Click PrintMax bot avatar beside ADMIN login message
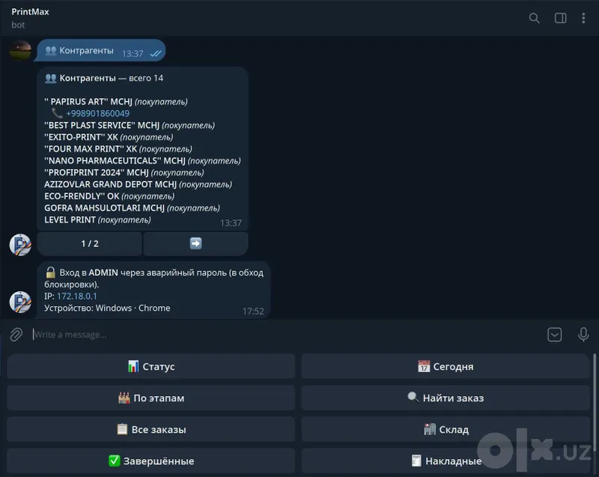The image size is (599, 477). [20, 302]
